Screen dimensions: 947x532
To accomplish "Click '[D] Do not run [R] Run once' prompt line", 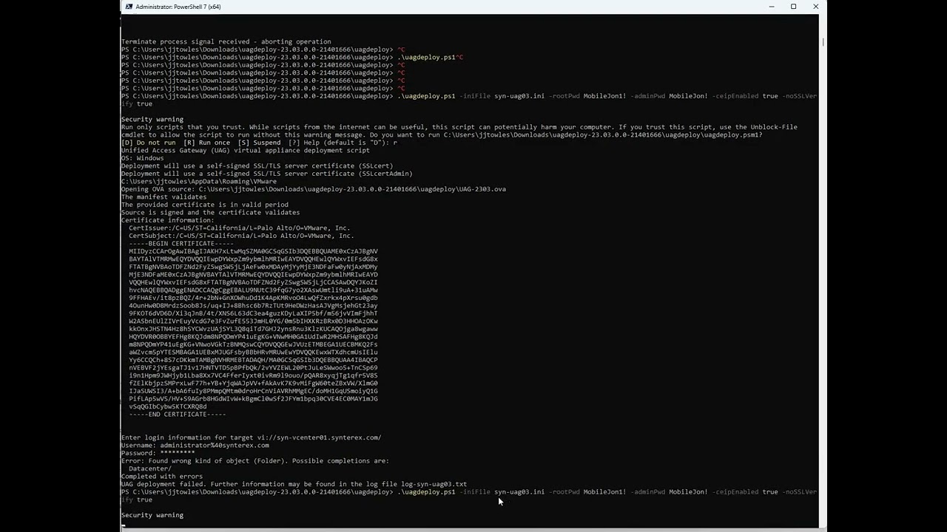I will (x=260, y=143).
